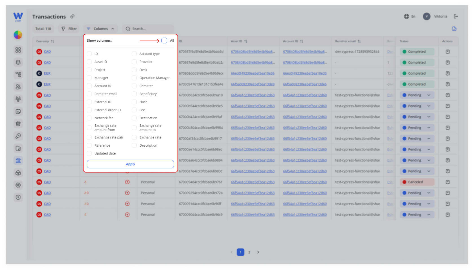Check the Exchange rate pair checkbox
This screenshot has height=271, width=474.
(89, 137)
